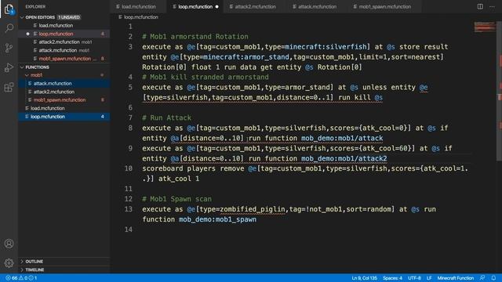Screen dimensions: 502x282
Task: Click the unsaved dot on loop.mcfunction tab
Action: [x=216, y=6]
